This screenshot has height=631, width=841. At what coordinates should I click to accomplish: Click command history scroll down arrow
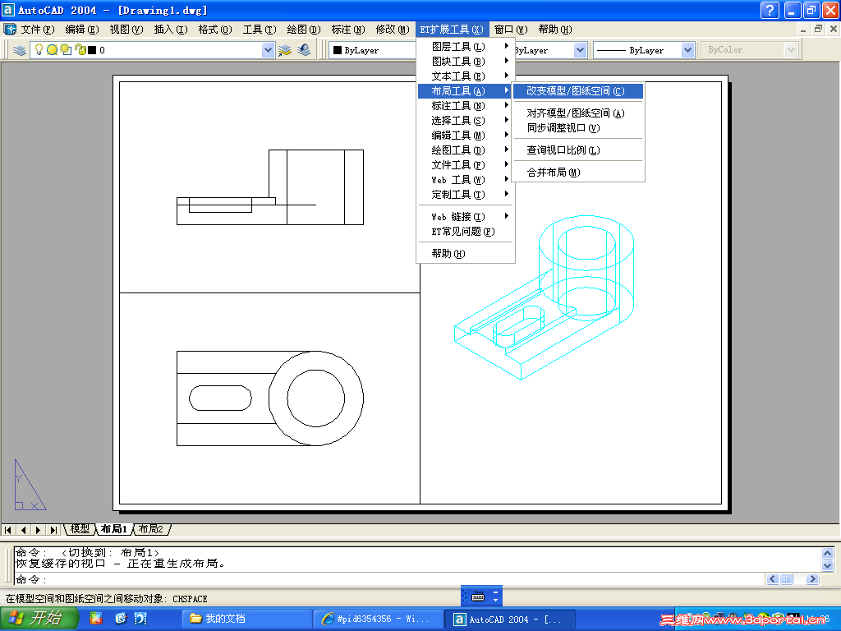tap(828, 565)
